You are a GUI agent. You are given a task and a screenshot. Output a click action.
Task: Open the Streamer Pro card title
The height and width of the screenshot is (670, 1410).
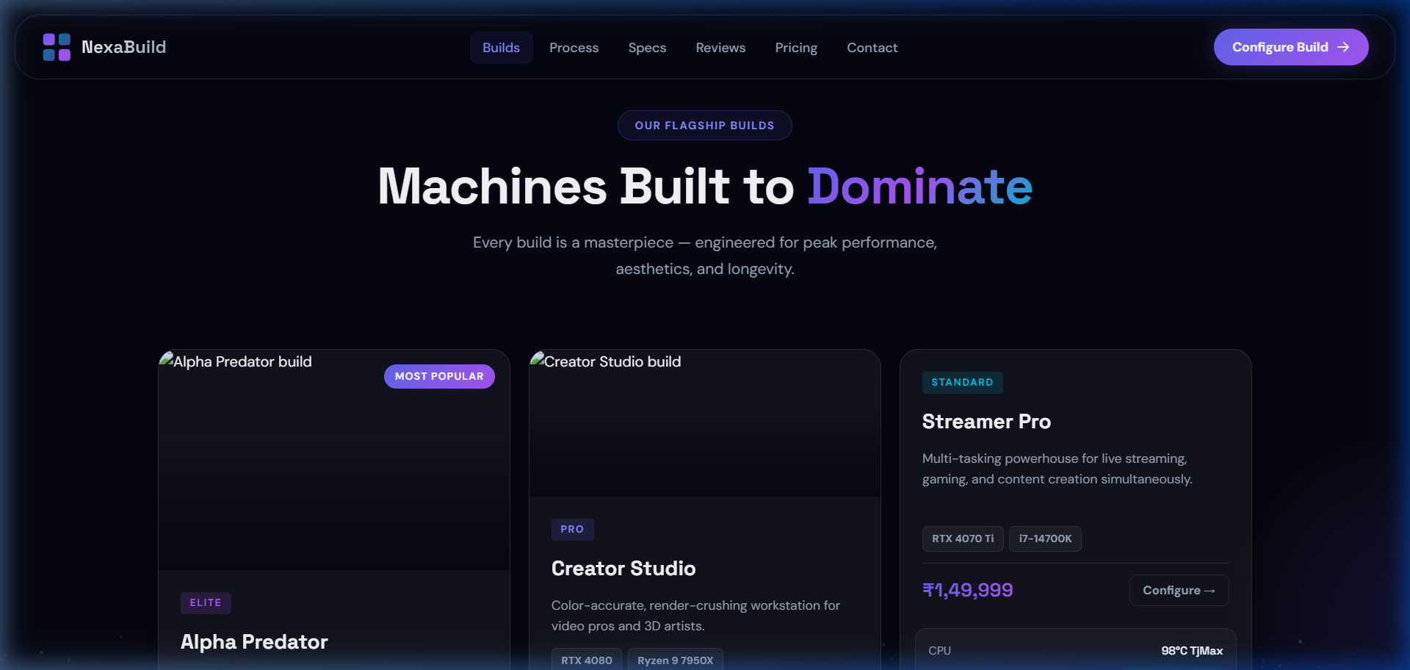986,422
